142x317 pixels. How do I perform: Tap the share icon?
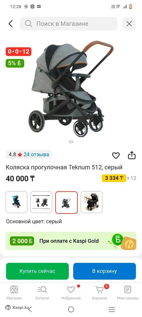[132, 155]
